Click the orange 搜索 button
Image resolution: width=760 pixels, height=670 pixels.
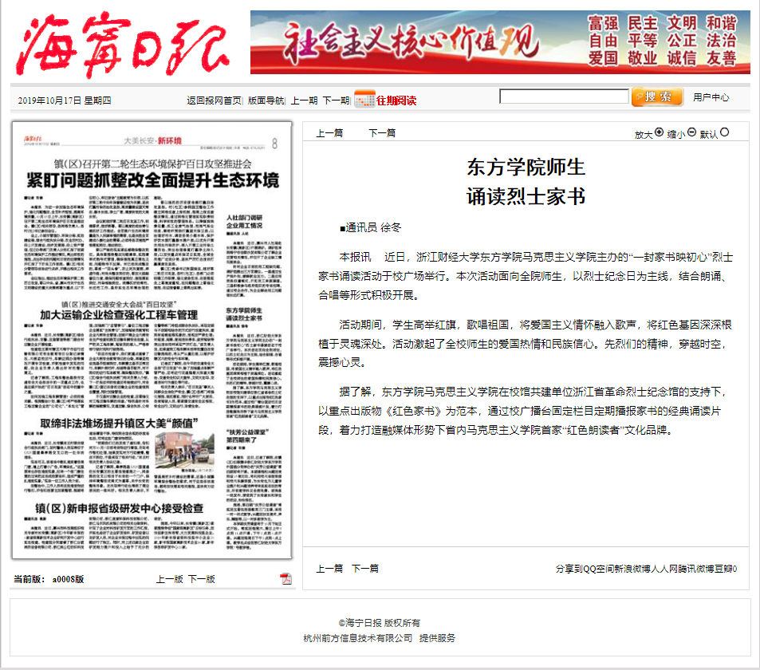[x=657, y=97]
